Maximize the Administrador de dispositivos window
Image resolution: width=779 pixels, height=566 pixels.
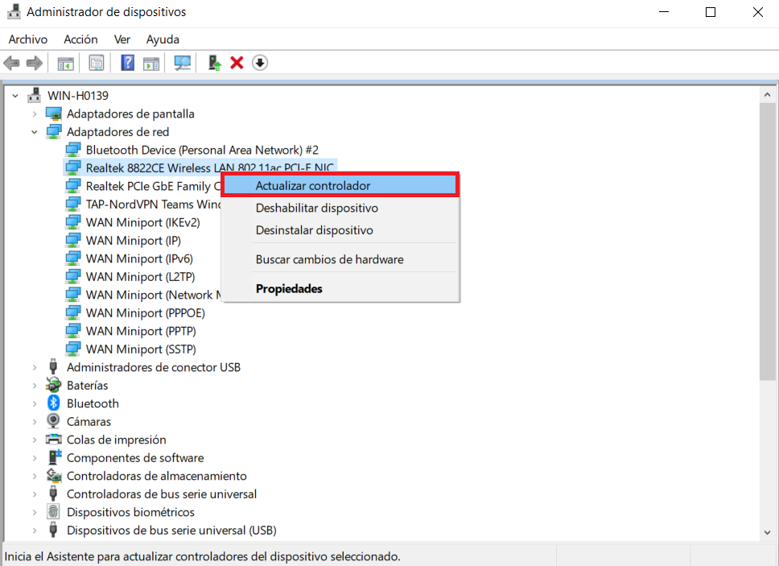[711, 12]
